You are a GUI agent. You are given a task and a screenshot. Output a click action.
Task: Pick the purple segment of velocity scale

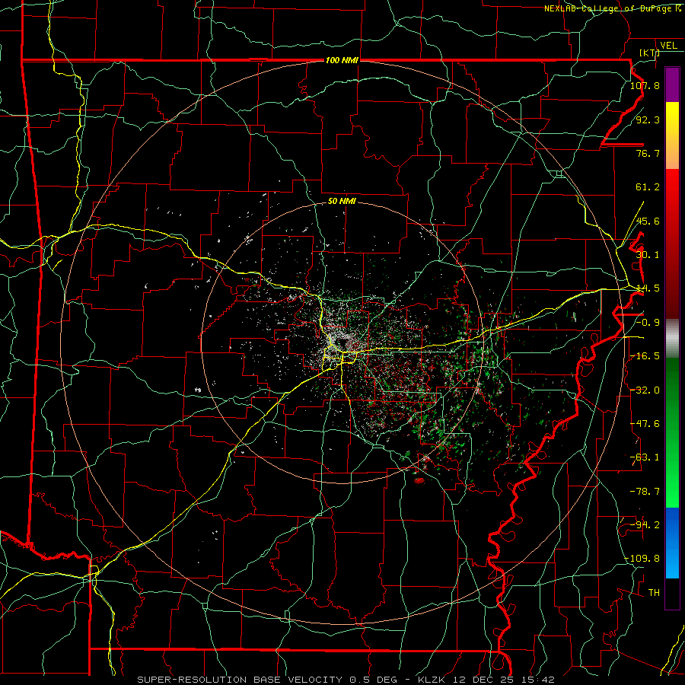672,84
